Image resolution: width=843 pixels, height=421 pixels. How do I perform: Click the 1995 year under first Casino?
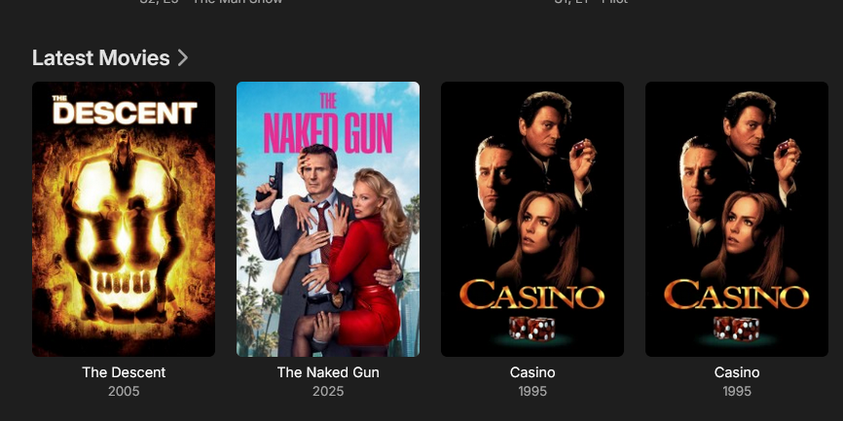(x=532, y=392)
